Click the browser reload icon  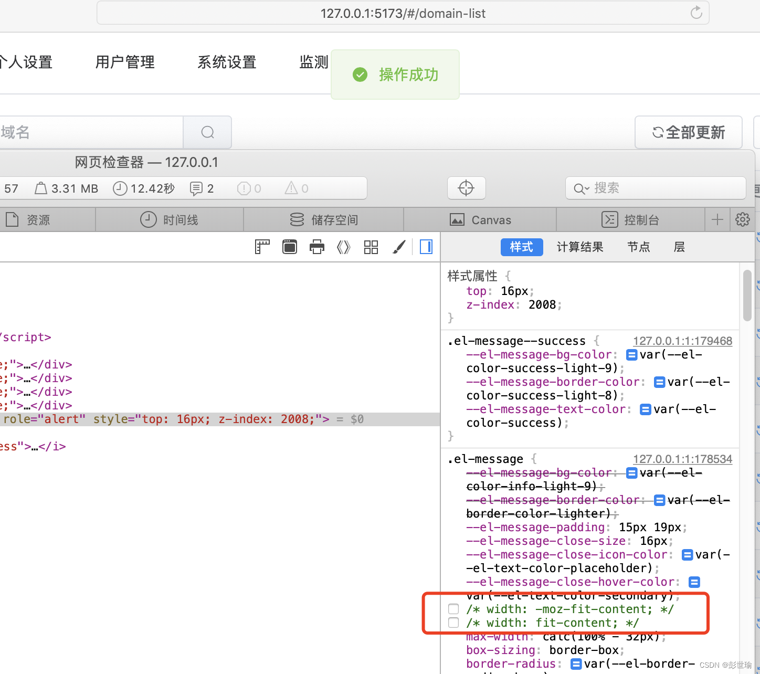pyautogui.click(x=696, y=13)
